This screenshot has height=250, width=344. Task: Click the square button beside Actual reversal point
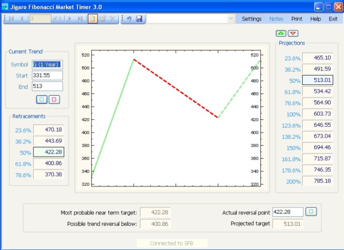click(311, 212)
